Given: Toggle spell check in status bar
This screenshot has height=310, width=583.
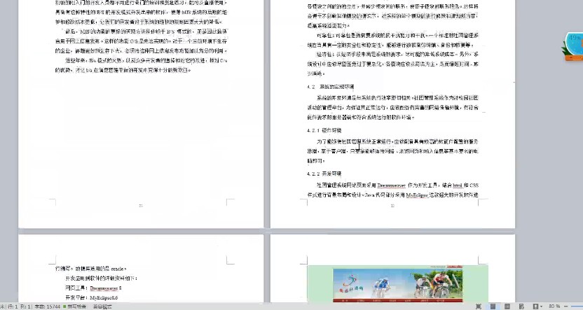Looking at the screenshot, I should pyautogui.click(x=75, y=307).
